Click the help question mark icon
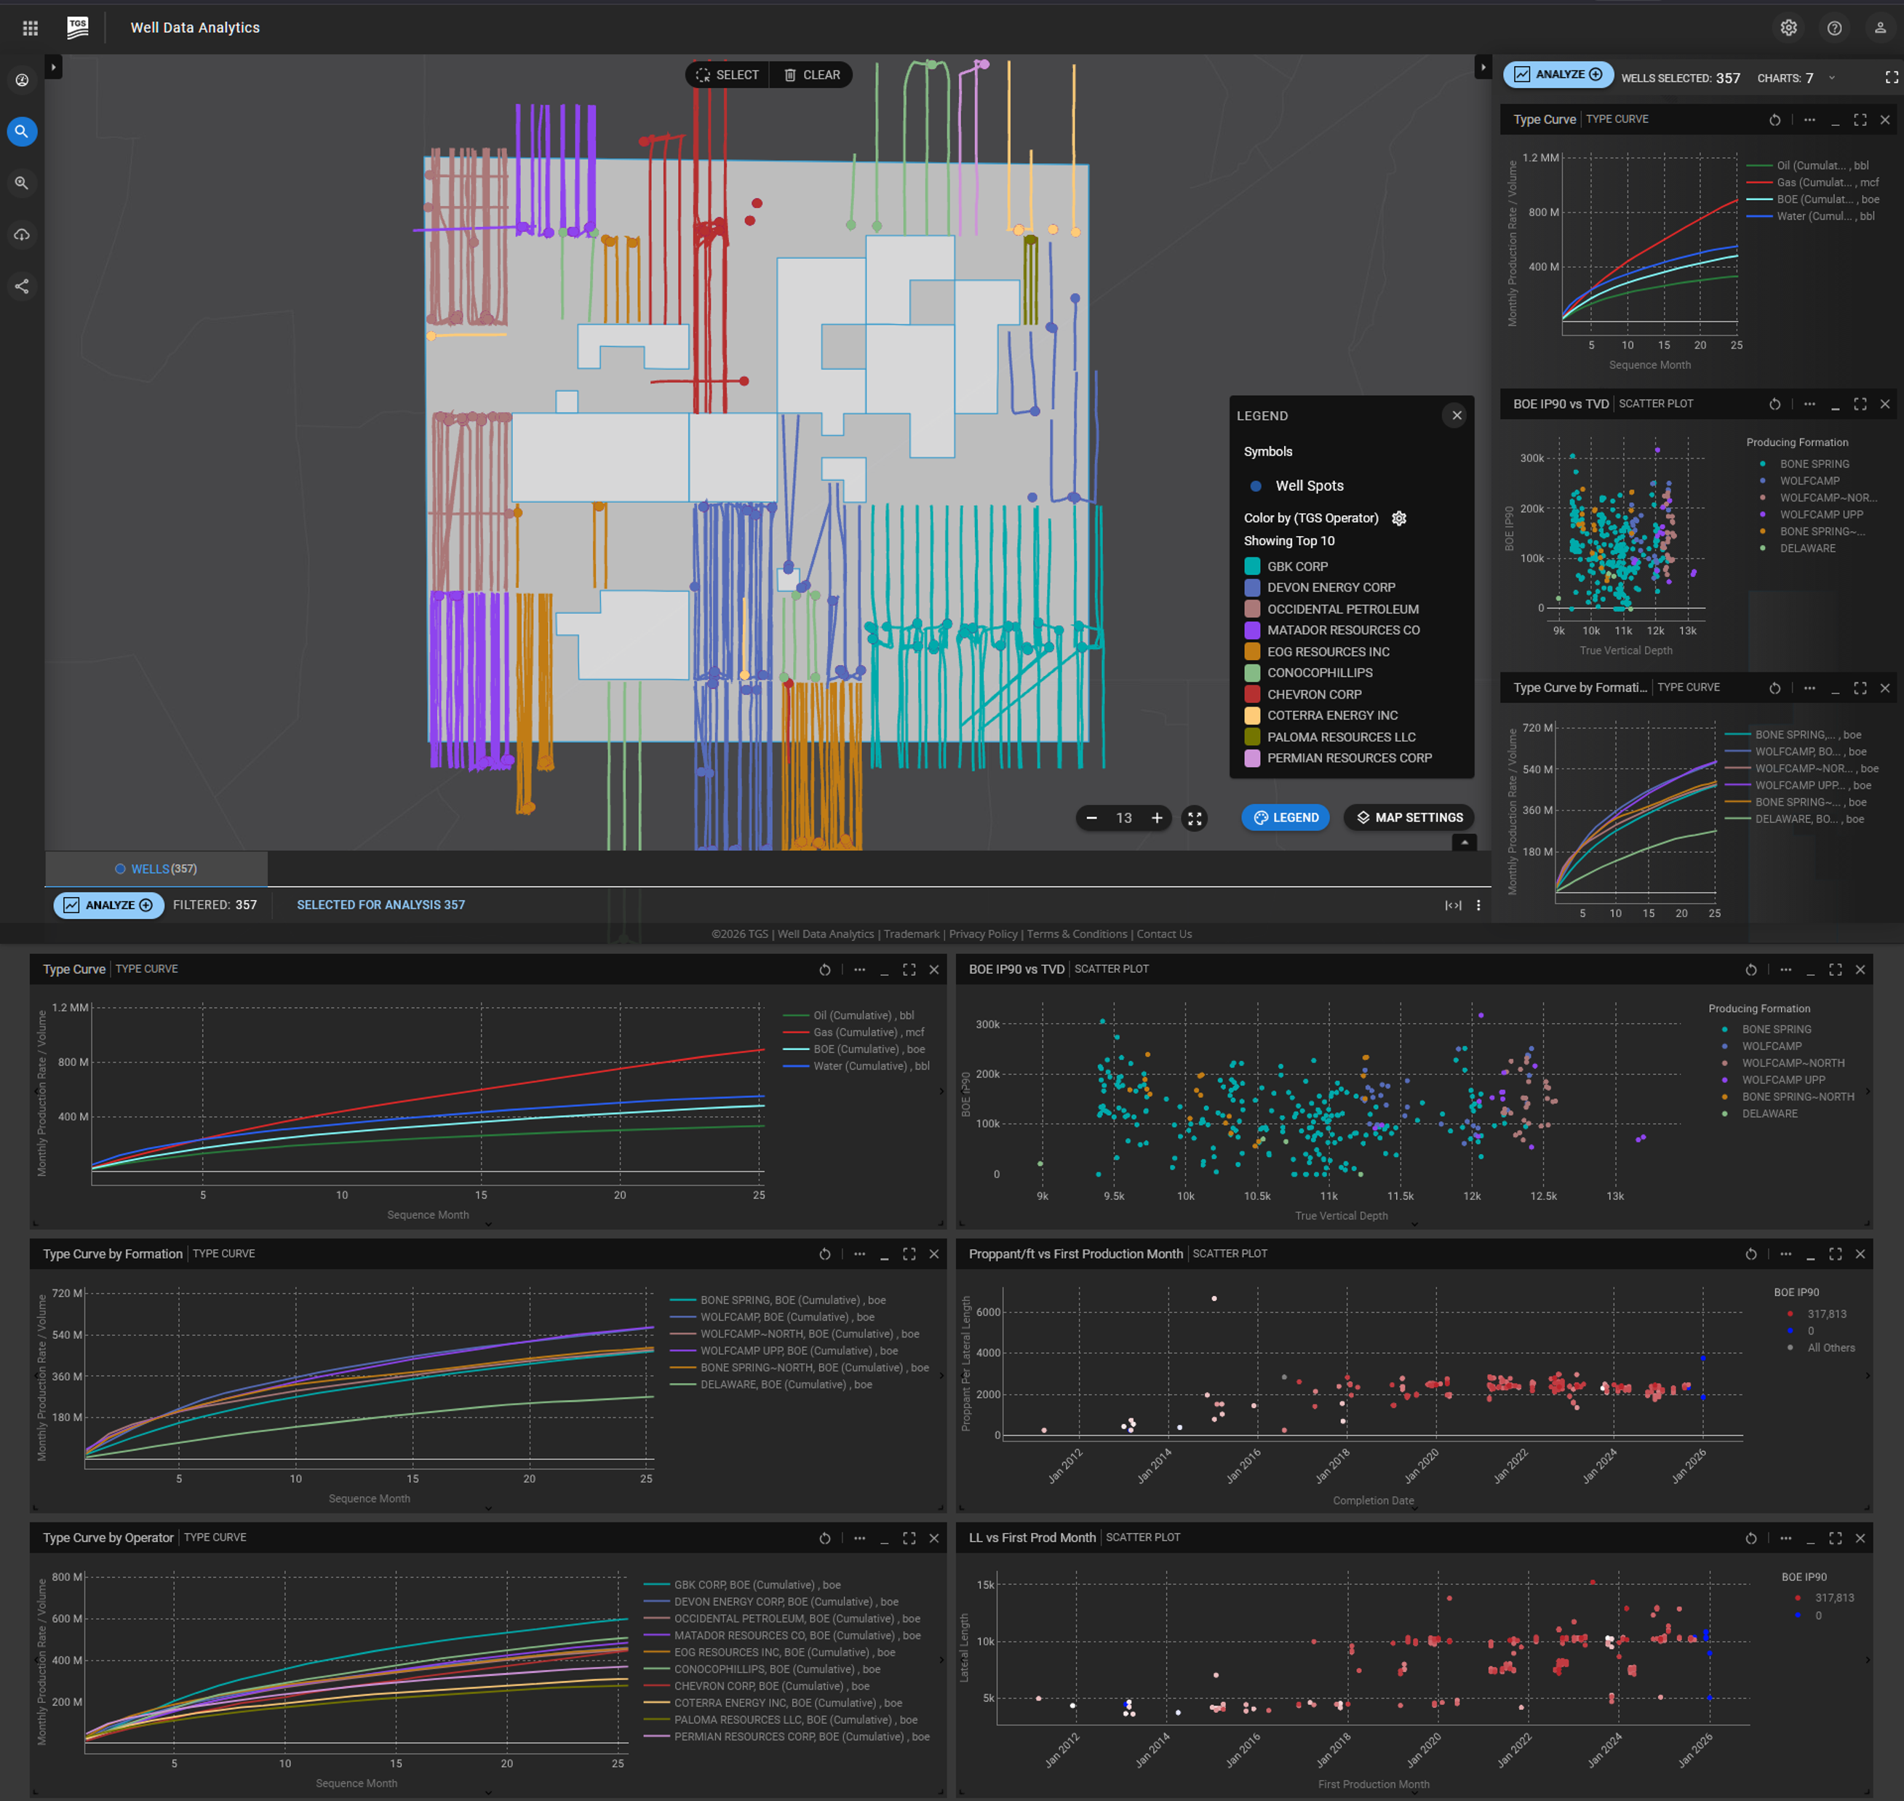Viewport: 1904px width, 1801px height. pos(1834,28)
